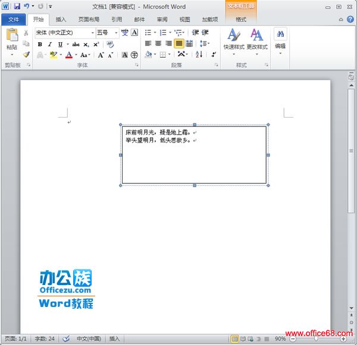The image size is (357, 345).
Task: Switch to the 插入 ribbon tab
Action: [61, 19]
